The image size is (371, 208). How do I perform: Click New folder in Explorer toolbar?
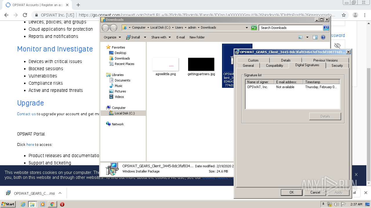(197, 37)
